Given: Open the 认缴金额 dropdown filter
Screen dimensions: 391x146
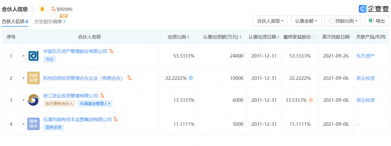Looking at the screenshot, I should [306, 21].
